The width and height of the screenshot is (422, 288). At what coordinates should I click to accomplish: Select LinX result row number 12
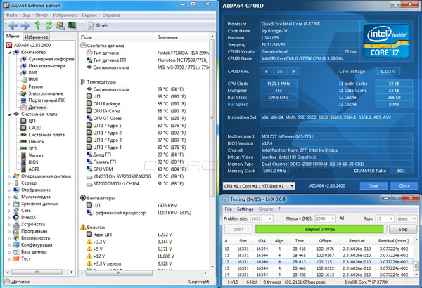pos(318,261)
